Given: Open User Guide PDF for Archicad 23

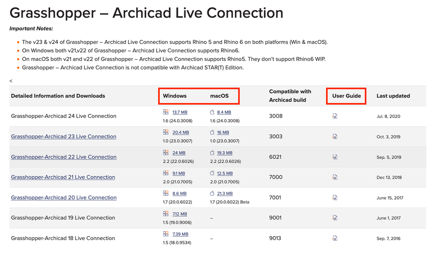Looking at the screenshot, I should tap(335, 137).
